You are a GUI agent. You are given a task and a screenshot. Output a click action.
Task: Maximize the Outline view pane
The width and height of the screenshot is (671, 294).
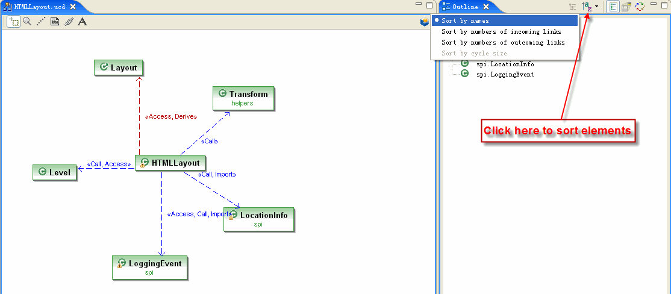coord(663,5)
